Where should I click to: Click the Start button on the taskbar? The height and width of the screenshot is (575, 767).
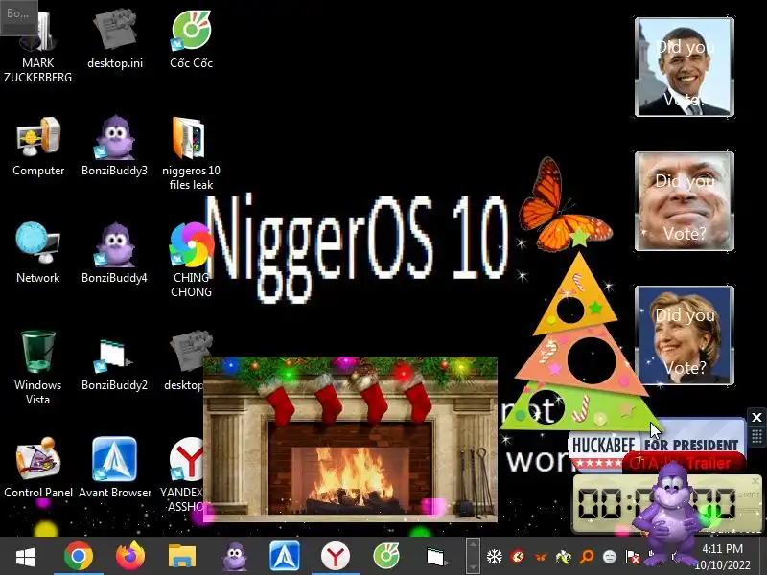[25, 557]
